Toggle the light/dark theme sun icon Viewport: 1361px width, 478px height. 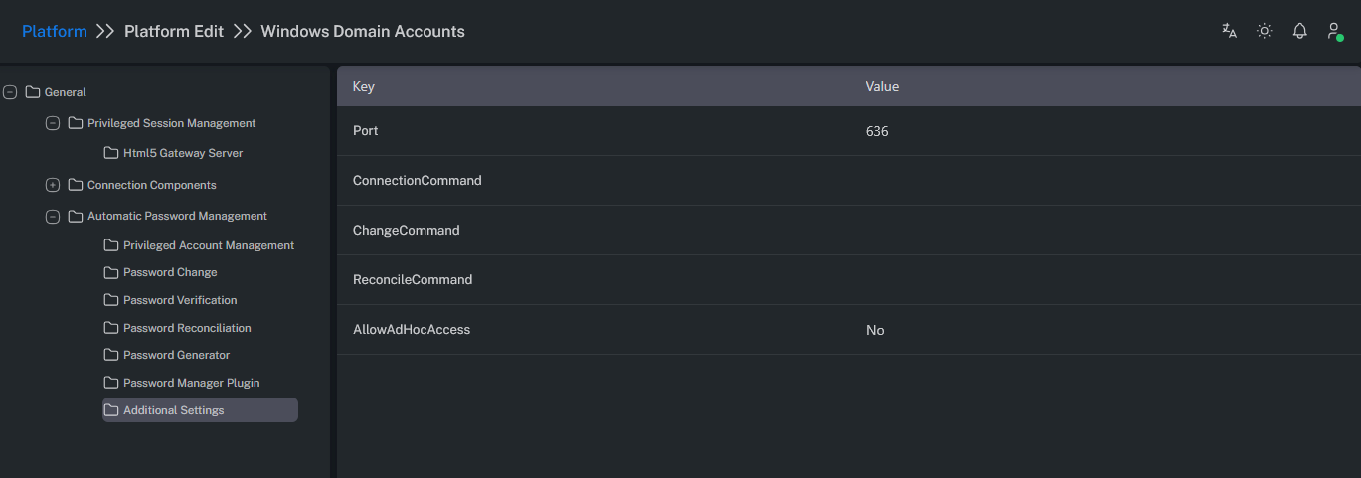click(x=1264, y=31)
